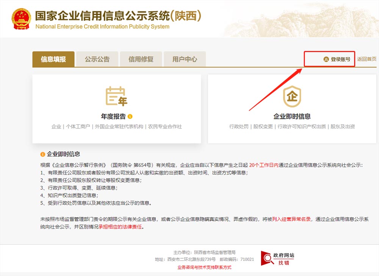Screen dimensions: 379x276
Task: Select 农民专业合作社 option
Action: 165,126
